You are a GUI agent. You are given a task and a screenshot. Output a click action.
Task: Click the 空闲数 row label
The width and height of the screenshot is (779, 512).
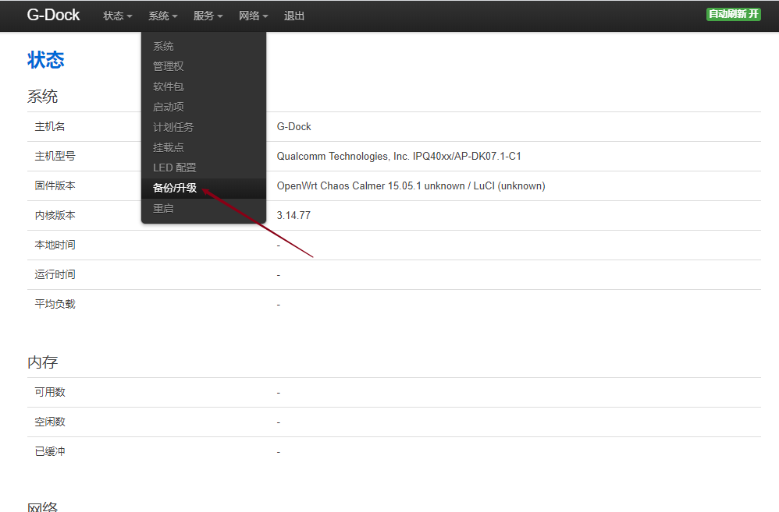point(50,422)
